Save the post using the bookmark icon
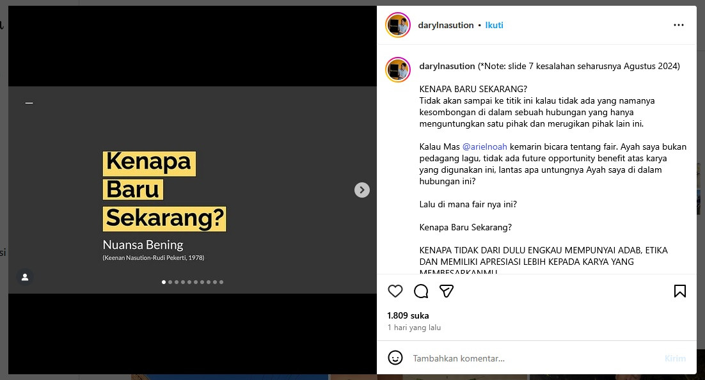 [680, 292]
